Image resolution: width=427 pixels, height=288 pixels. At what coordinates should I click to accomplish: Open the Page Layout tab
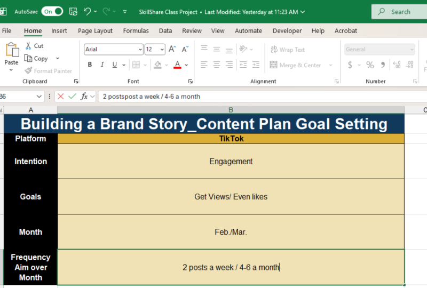point(95,31)
